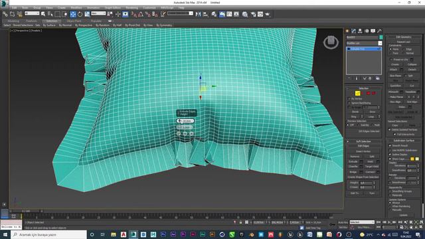Open the reference coordinate system dropdown
Image resolution: width=425 pixels, height=239 pixels.
point(98,13)
